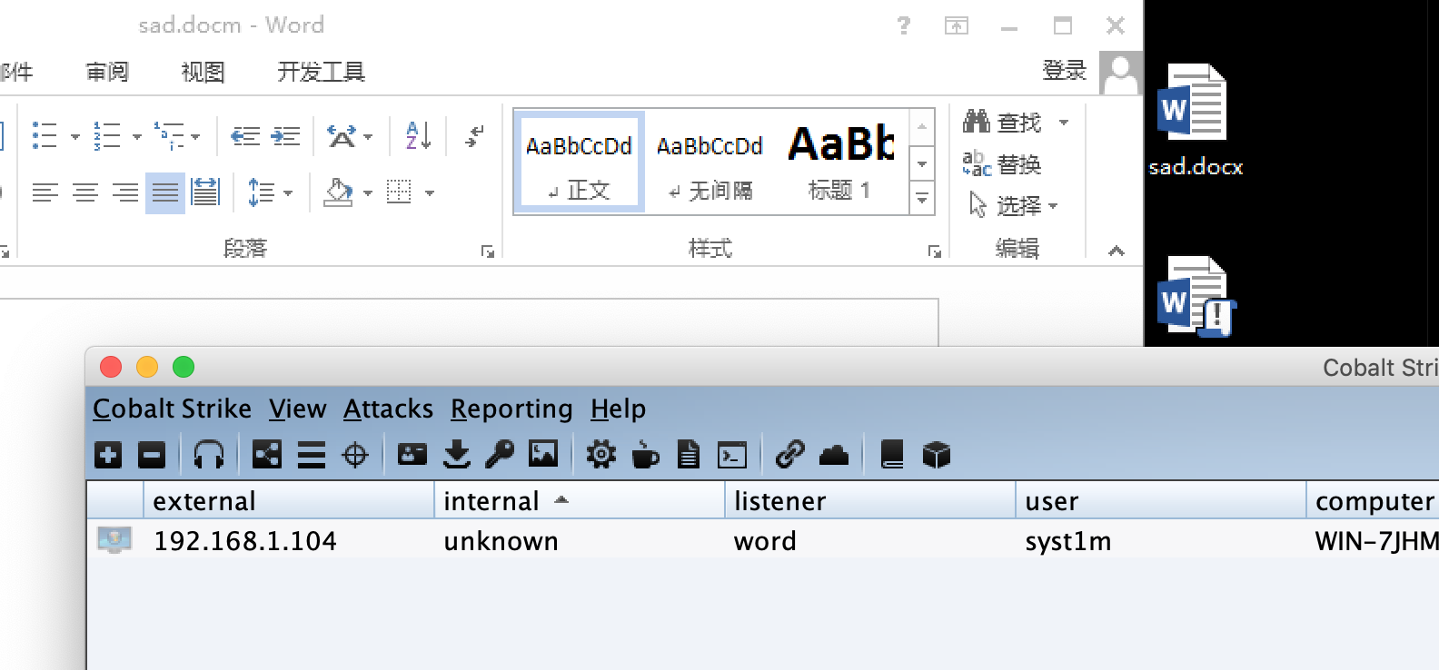This screenshot has width=1439, height=670.
Task: Open bullet list dropdown arrow
Action: pos(74,137)
